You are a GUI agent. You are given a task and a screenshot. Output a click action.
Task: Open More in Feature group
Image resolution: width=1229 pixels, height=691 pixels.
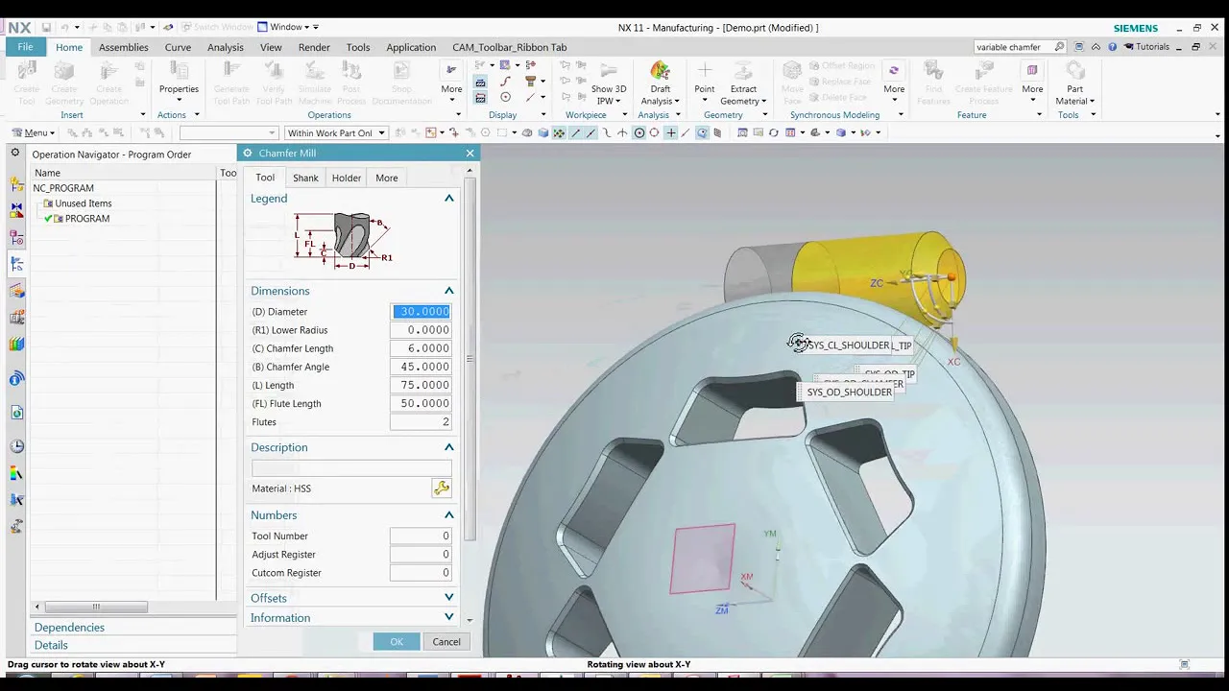coord(1032,79)
